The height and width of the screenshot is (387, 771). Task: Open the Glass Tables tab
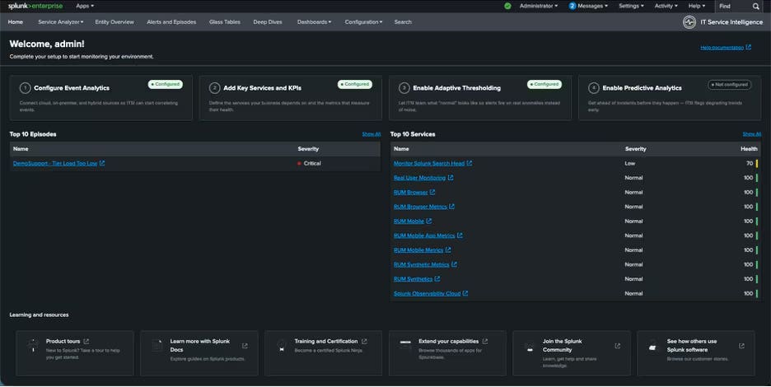(x=225, y=22)
